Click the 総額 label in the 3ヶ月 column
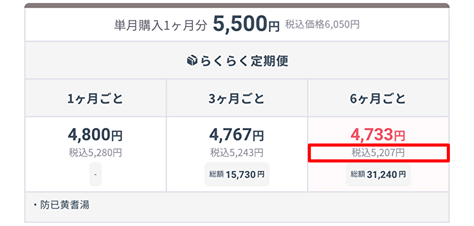The height and width of the screenshot is (226, 474). click(216, 174)
